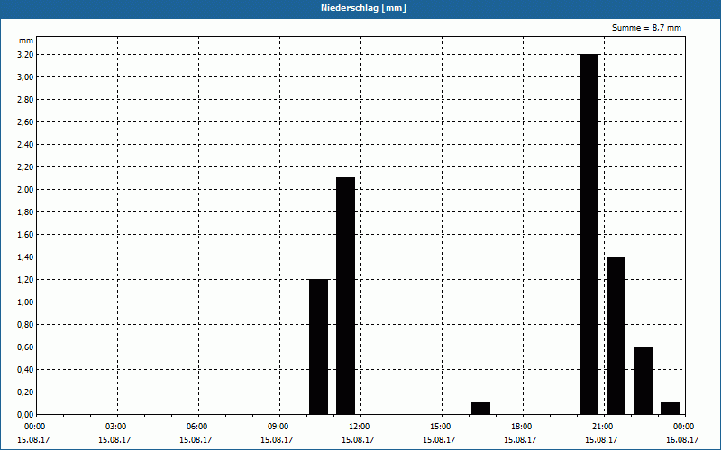Viewport: 721px width, 450px height.
Task: Click the 0,40 y-axis value
Action: click(25, 370)
